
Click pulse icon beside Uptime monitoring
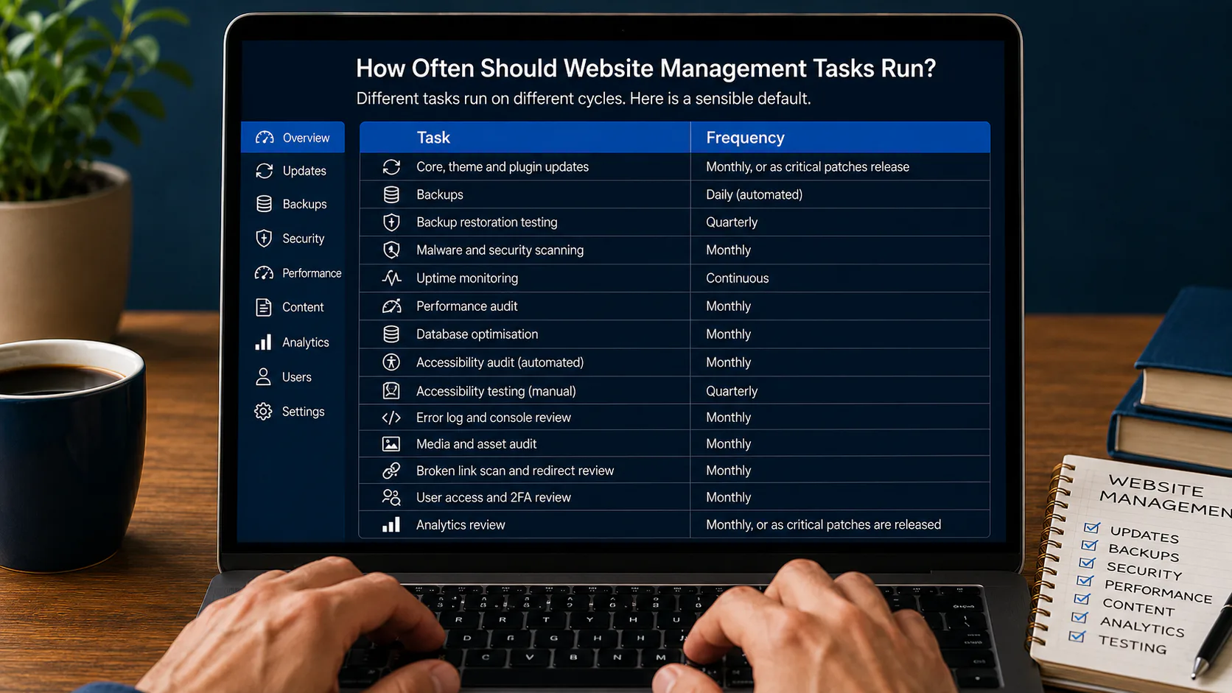(x=391, y=278)
